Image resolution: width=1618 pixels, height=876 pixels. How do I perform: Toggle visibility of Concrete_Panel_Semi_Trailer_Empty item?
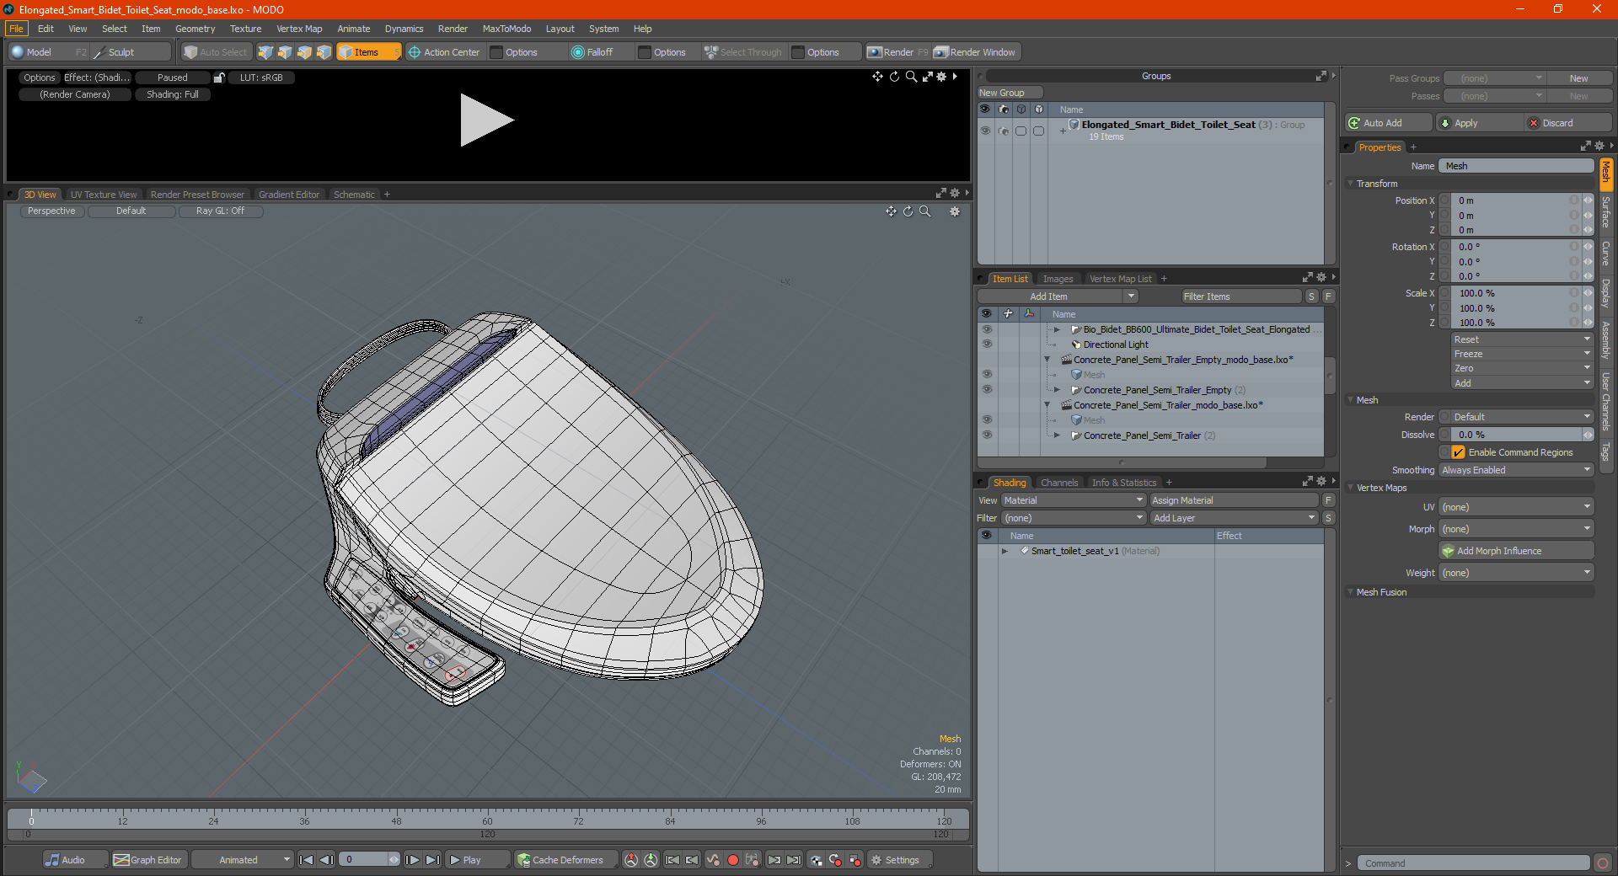986,390
